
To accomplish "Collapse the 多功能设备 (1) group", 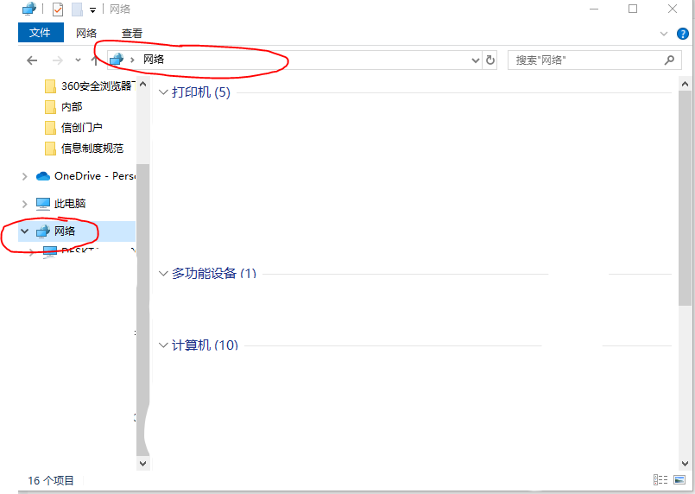I will pos(163,273).
